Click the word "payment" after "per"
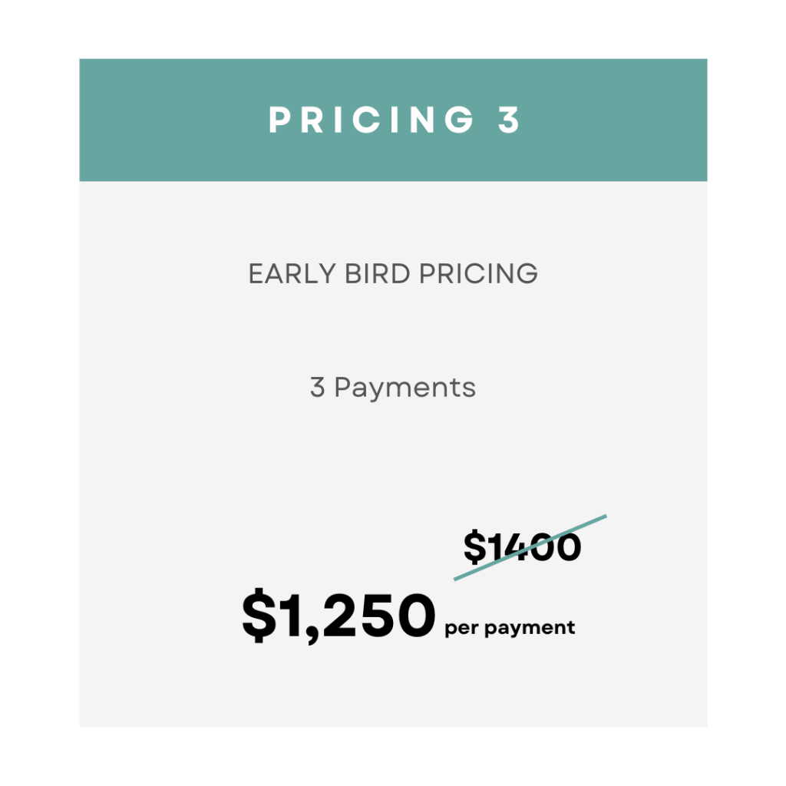The height and width of the screenshot is (786, 786). click(x=530, y=629)
